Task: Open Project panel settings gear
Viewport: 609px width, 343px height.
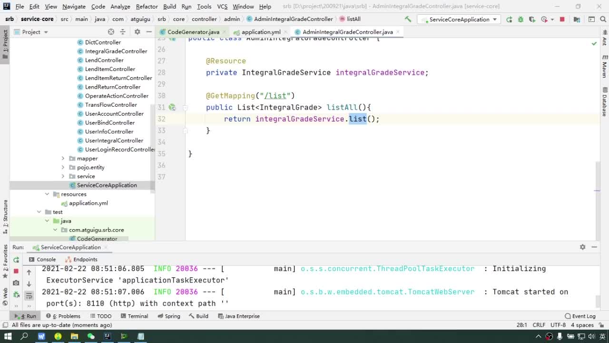Action: (137, 32)
